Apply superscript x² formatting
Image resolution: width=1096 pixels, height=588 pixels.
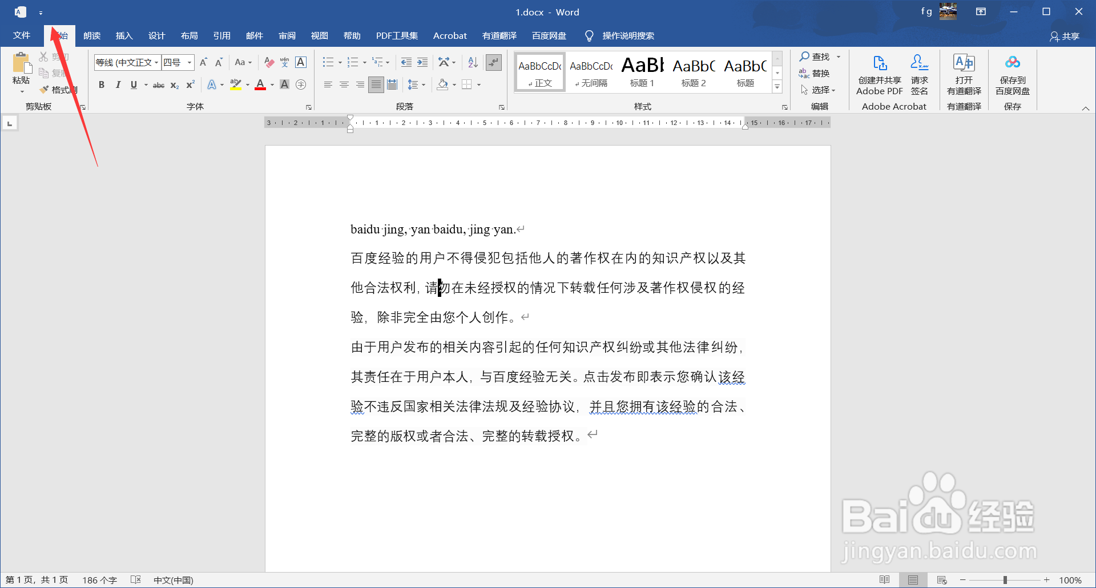[191, 84]
